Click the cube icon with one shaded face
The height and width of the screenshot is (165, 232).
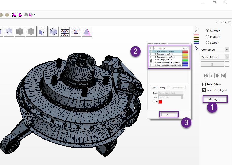click(x=42, y=32)
